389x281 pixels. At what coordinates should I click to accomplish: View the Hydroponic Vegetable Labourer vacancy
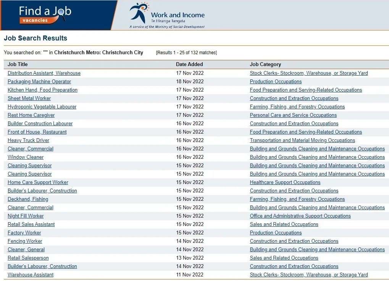click(42, 107)
